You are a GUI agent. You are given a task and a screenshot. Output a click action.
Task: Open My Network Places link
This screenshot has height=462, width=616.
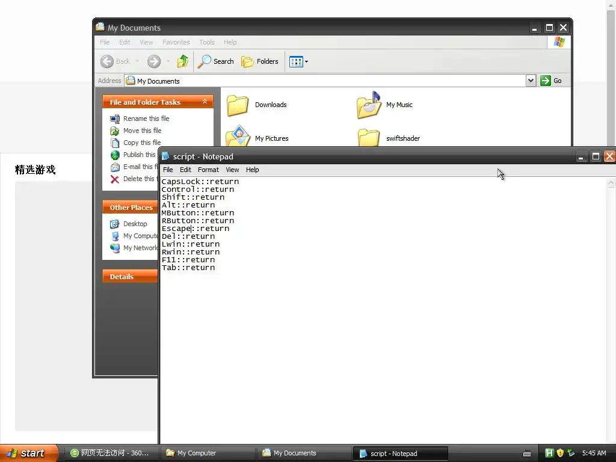[x=140, y=248]
